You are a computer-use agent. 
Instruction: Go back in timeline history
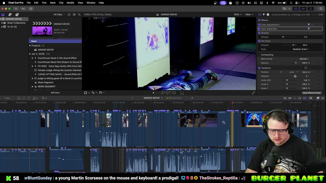(132, 98)
